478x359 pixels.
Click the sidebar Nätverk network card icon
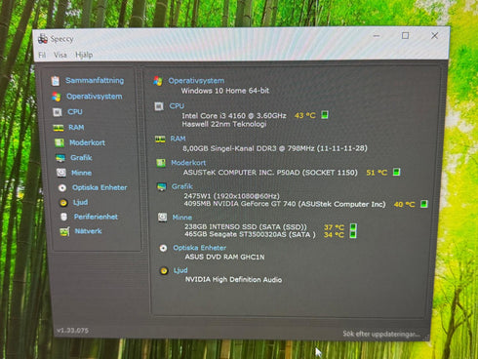tap(64, 231)
